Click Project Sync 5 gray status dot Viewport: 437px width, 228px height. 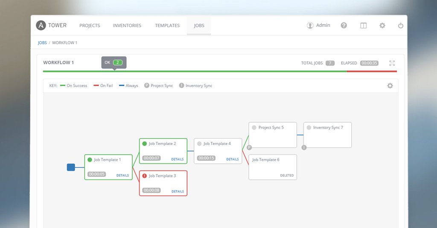(254, 127)
